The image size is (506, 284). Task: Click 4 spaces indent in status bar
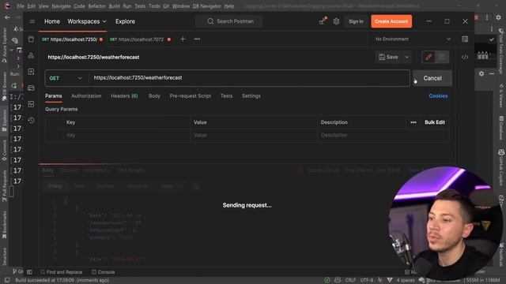pos(406,280)
